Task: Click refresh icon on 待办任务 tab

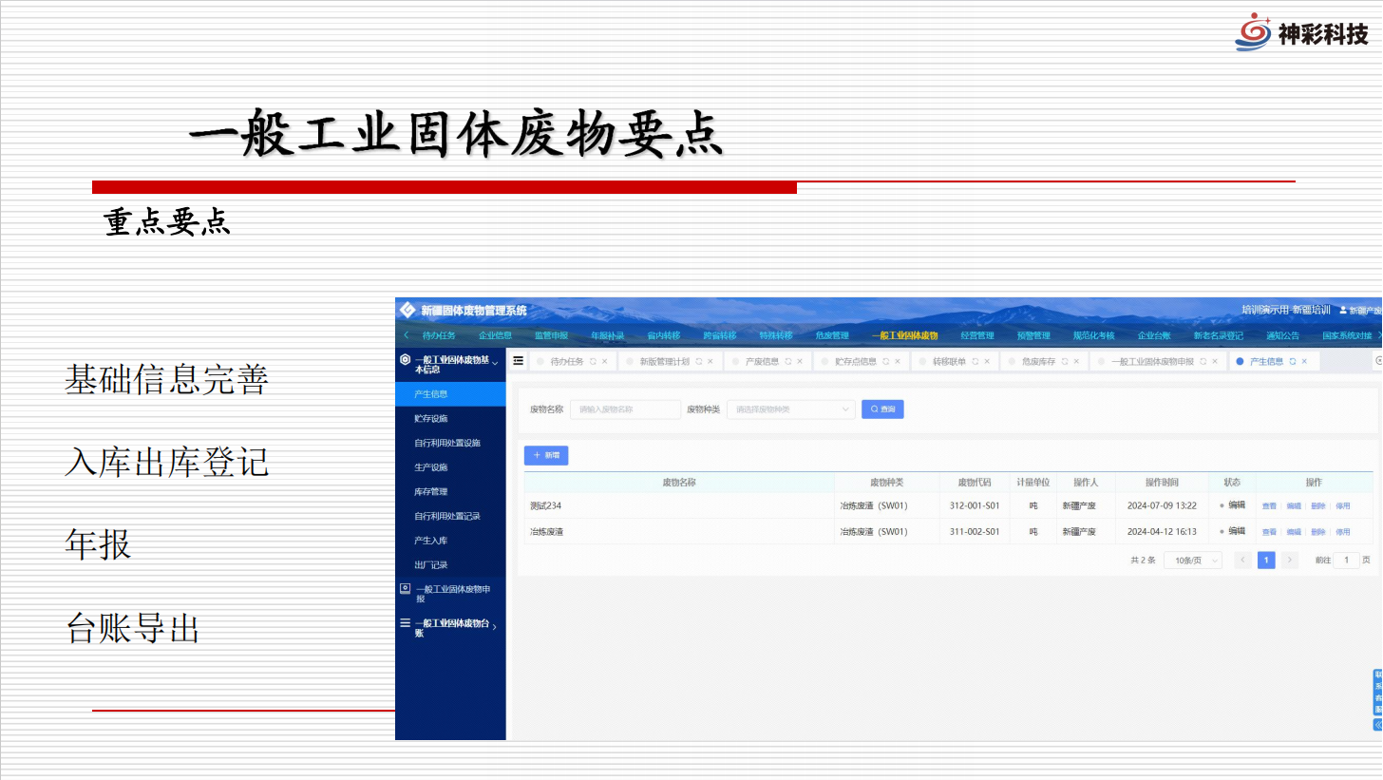Action: pyautogui.click(x=593, y=362)
